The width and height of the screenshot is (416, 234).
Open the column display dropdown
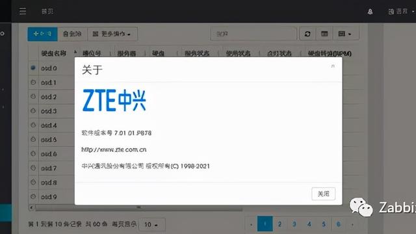344,34
